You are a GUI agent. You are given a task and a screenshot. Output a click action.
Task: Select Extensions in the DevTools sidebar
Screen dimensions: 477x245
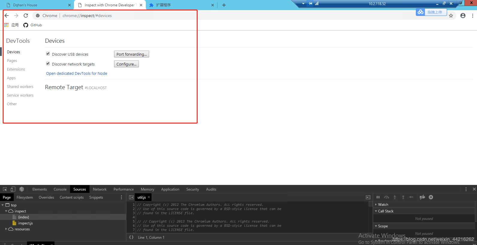[16, 69]
